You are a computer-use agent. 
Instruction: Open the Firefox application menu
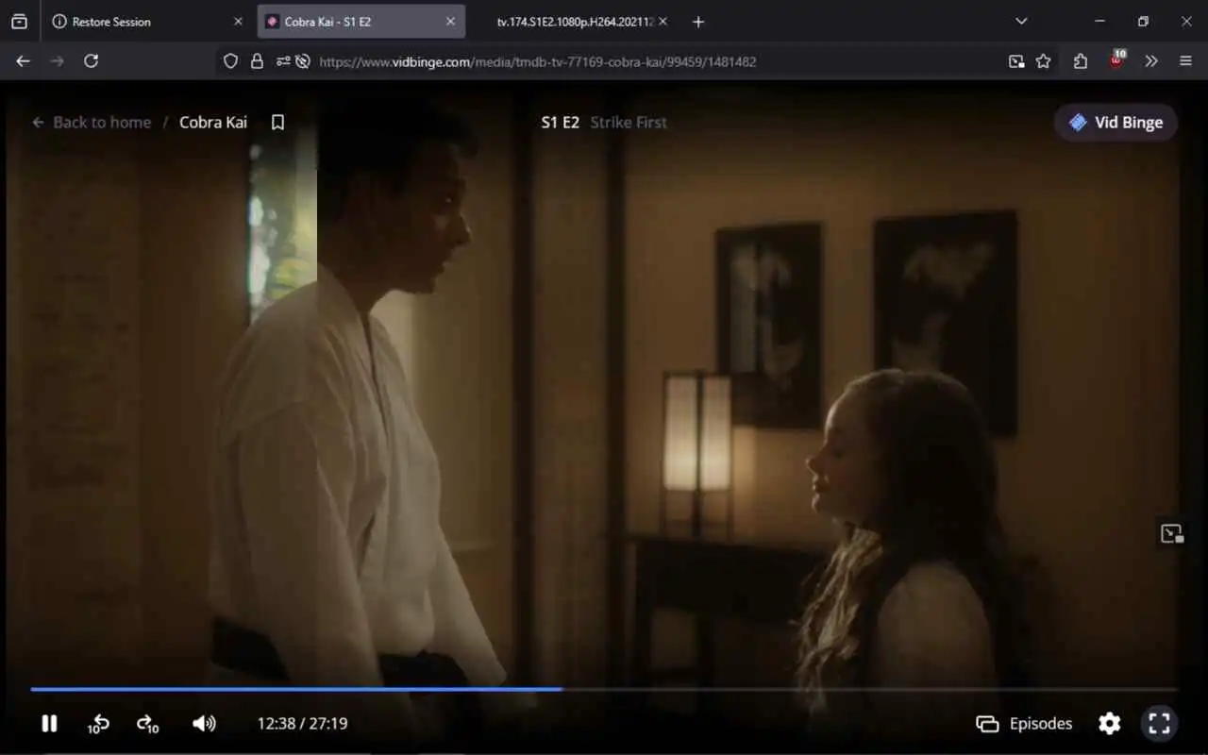pyautogui.click(x=1186, y=61)
